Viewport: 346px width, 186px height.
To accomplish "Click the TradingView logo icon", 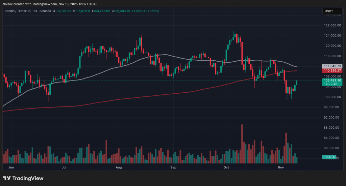I will [x=6, y=178].
